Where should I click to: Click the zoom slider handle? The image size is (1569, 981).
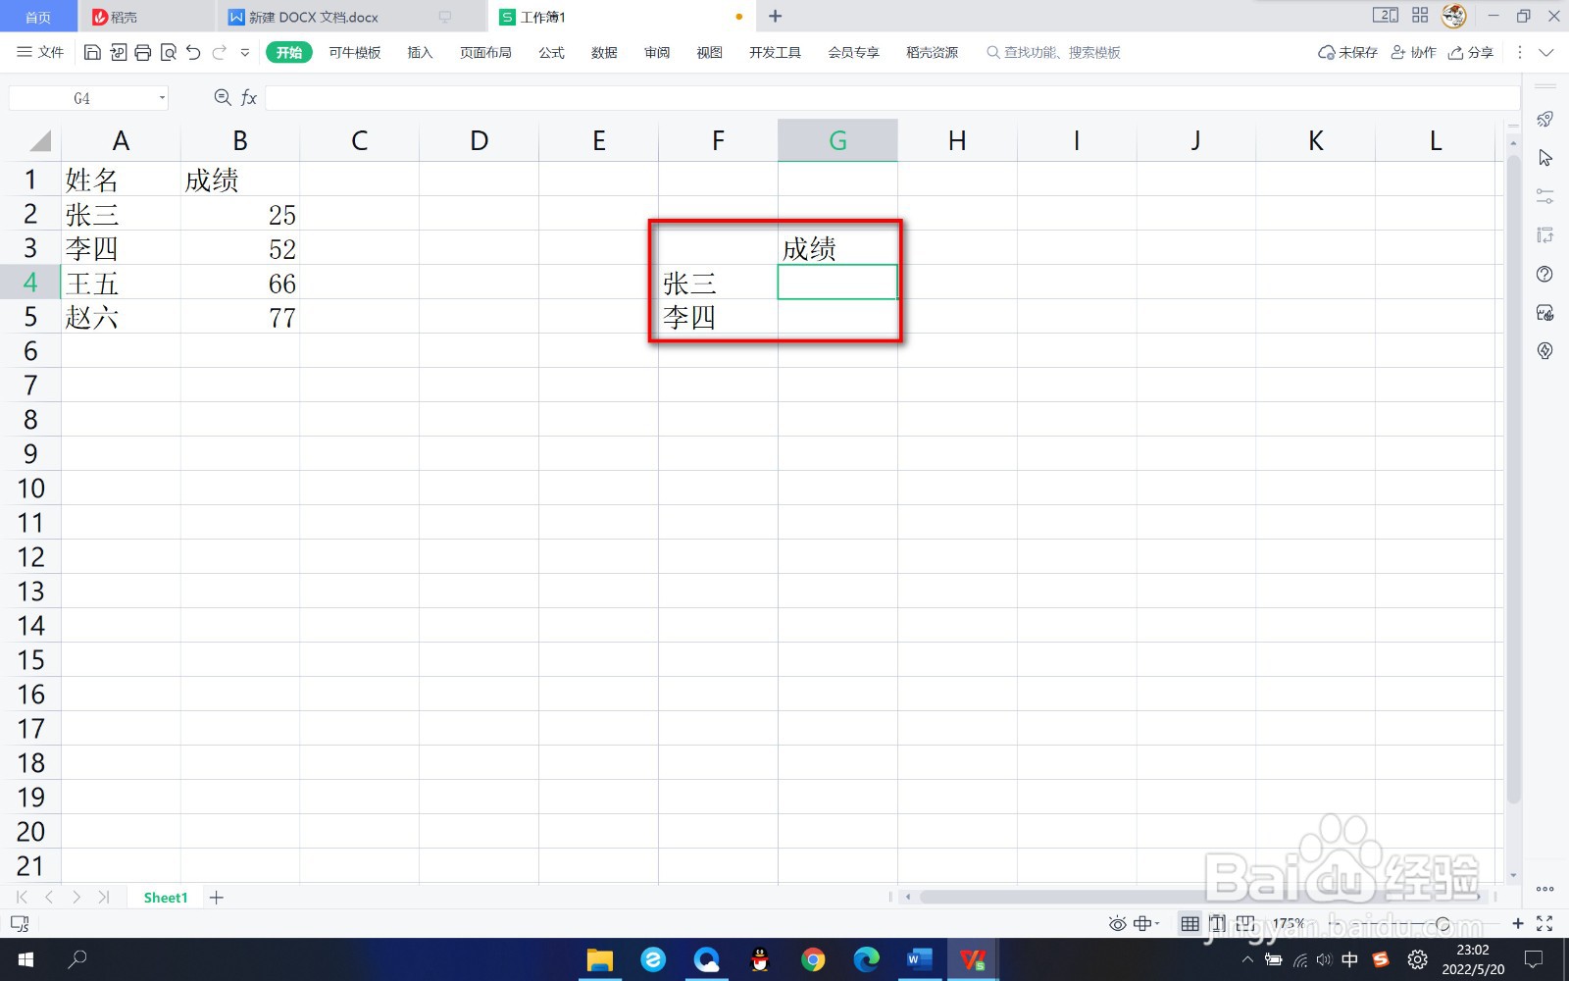coord(1442,924)
